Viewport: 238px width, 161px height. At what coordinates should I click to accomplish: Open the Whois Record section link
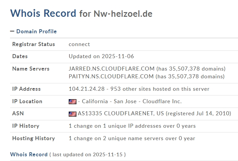point(29,155)
